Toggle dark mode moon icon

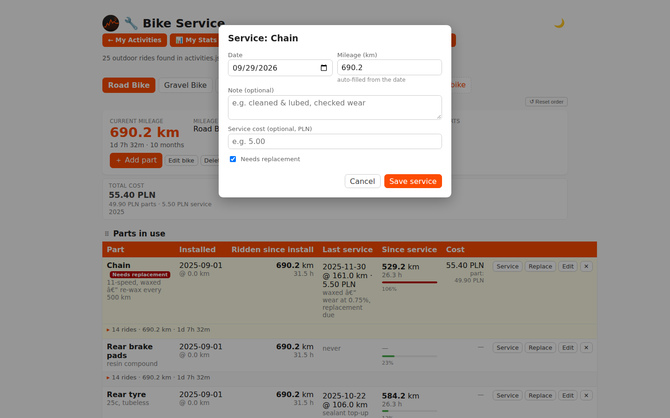tap(559, 23)
